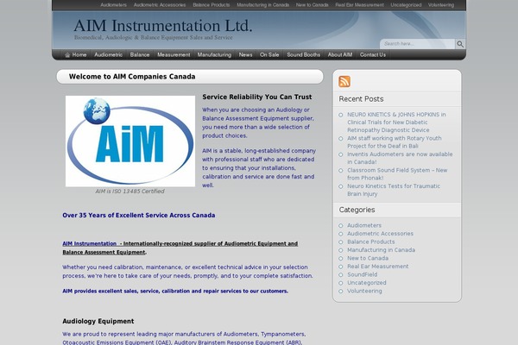
Task: Open the Classroom Sound Field System post
Action: [x=397, y=174]
